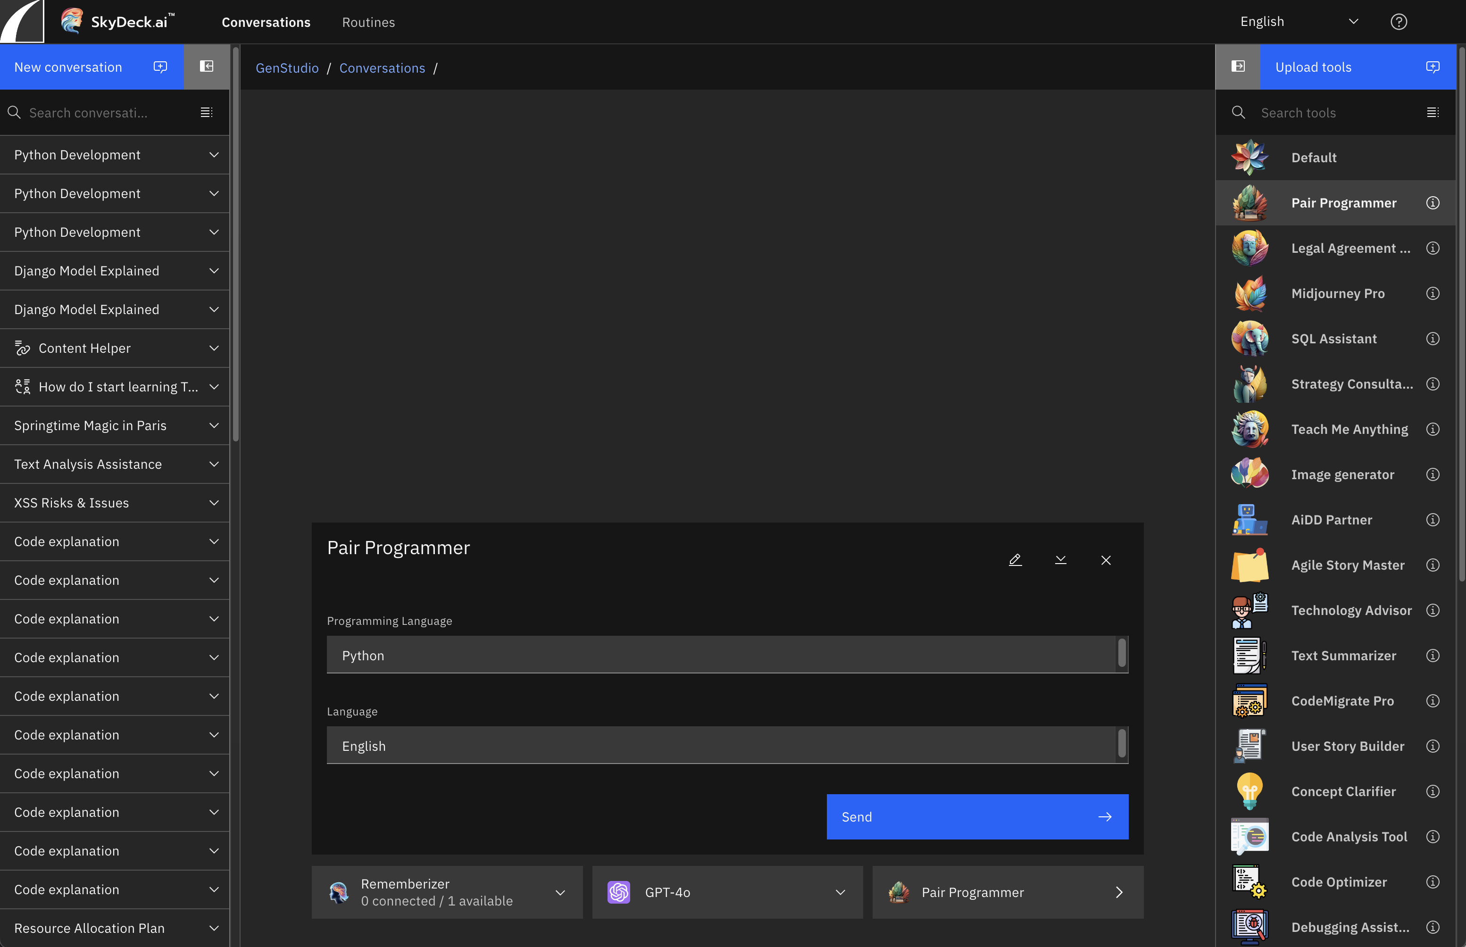Edit the prompt using the pencil icon
This screenshot has height=947, width=1466.
(1015, 560)
